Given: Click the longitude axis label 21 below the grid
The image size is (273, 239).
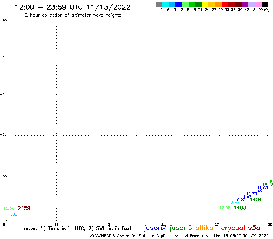Looking at the screenshot, I should pos(110,225).
